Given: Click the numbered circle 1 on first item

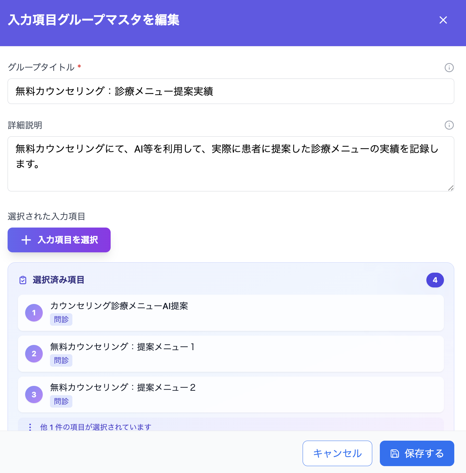Looking at the screenshot, I should click(34, 313).
